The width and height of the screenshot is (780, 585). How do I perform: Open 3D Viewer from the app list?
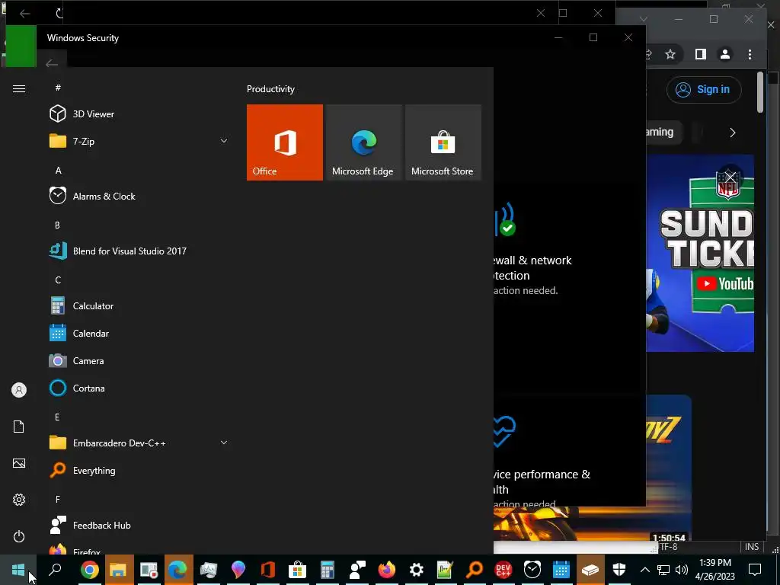[93, 114]
